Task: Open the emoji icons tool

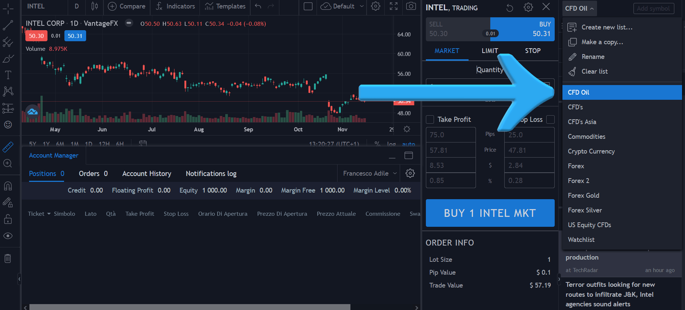Action: click(x=8, y=125)
